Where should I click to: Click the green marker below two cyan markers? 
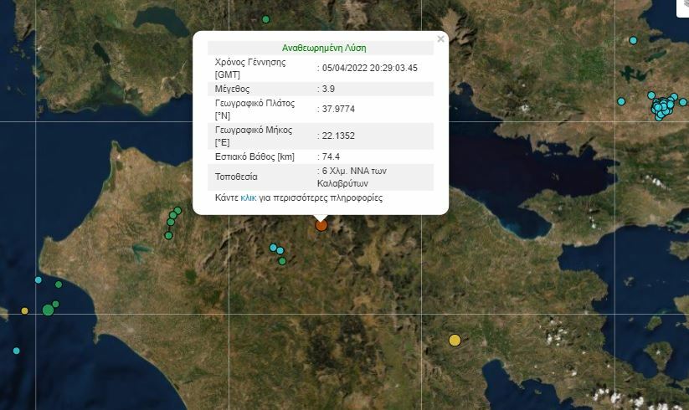coord(282,261)
